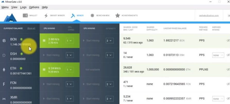
Task: Click the green info dot beside ETH
Action: (x=21, y=68)
